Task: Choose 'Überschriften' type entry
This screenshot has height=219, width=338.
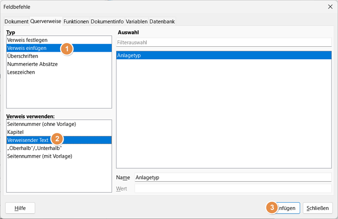Action: [x=22, y=56]
